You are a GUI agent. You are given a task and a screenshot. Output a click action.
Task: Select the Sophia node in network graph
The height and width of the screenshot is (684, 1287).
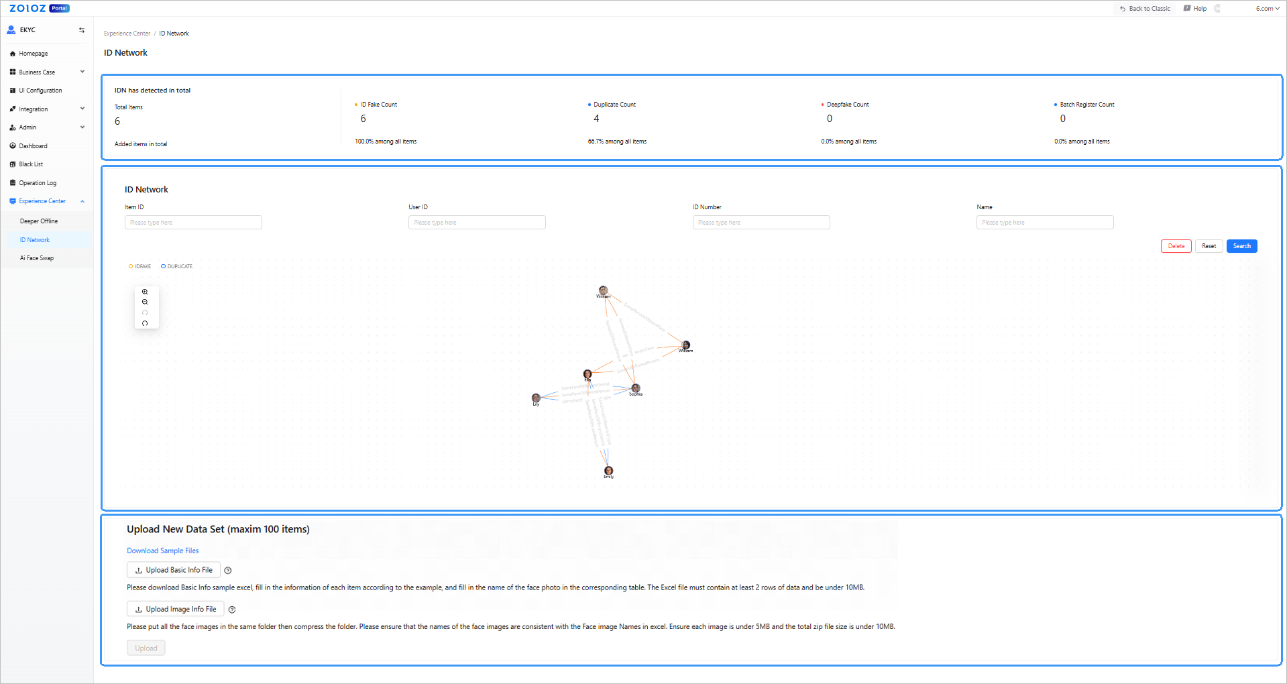tap(636, 388)
